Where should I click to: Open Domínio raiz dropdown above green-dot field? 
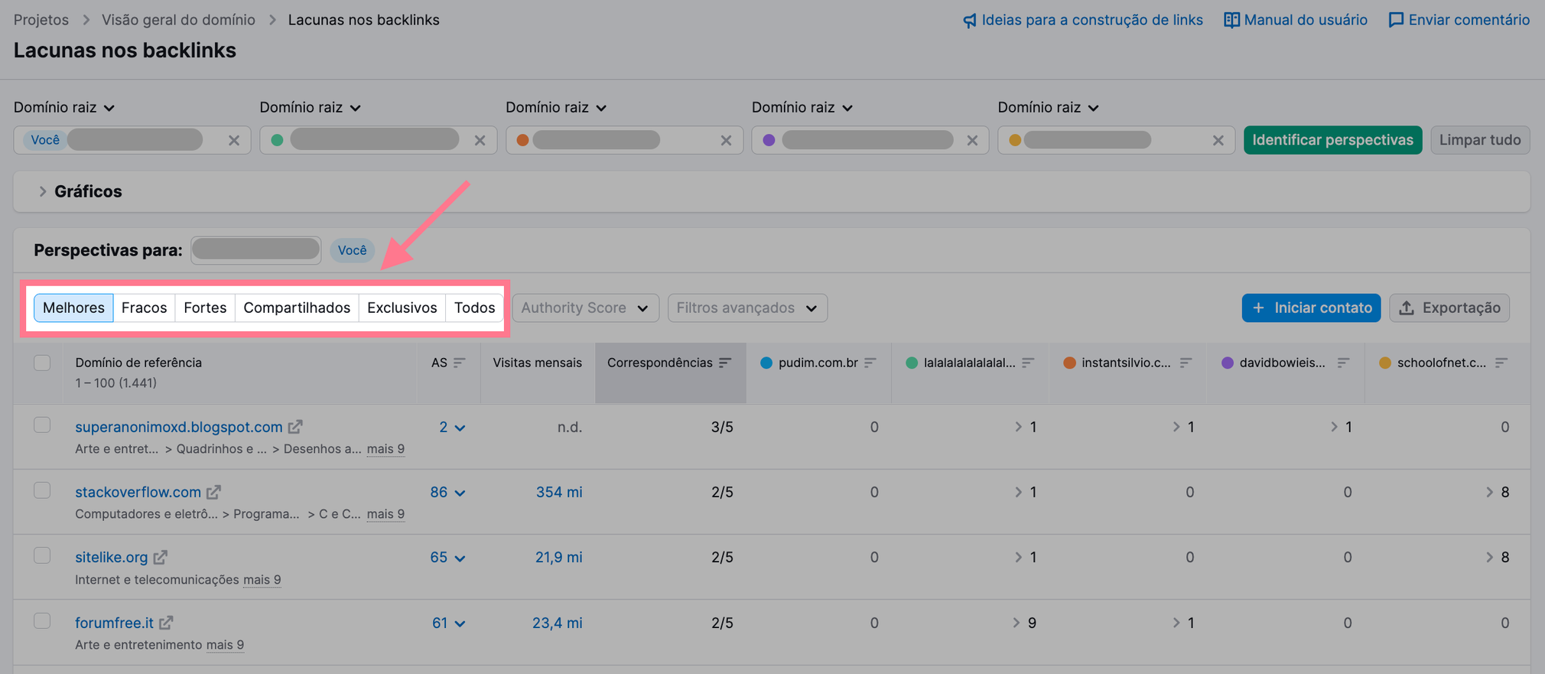[x=311, y=108]
